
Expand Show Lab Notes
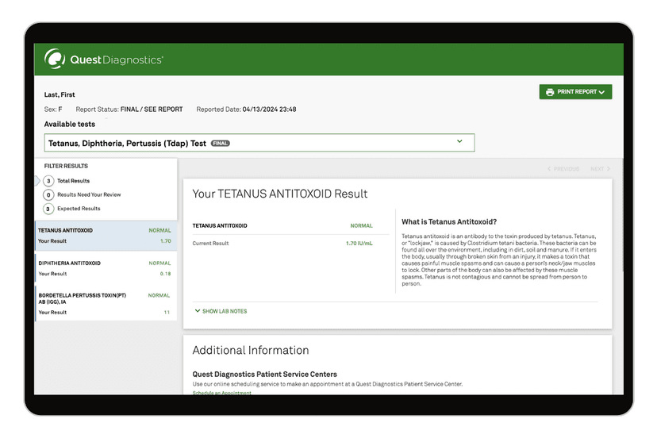point(224,311)
